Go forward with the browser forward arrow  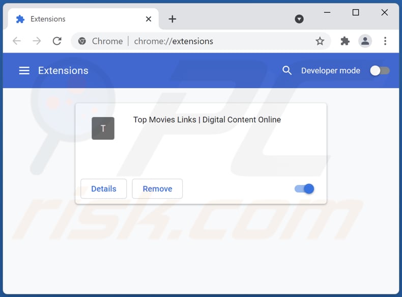(x=37, y=41)
